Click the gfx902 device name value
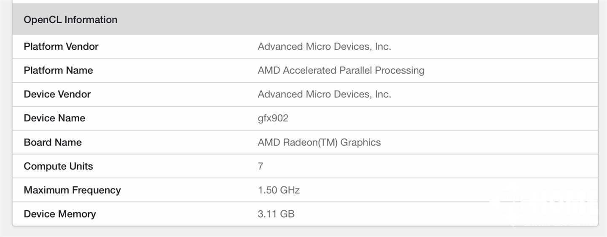This screenshot has height=237, width=607. point(273,118)
